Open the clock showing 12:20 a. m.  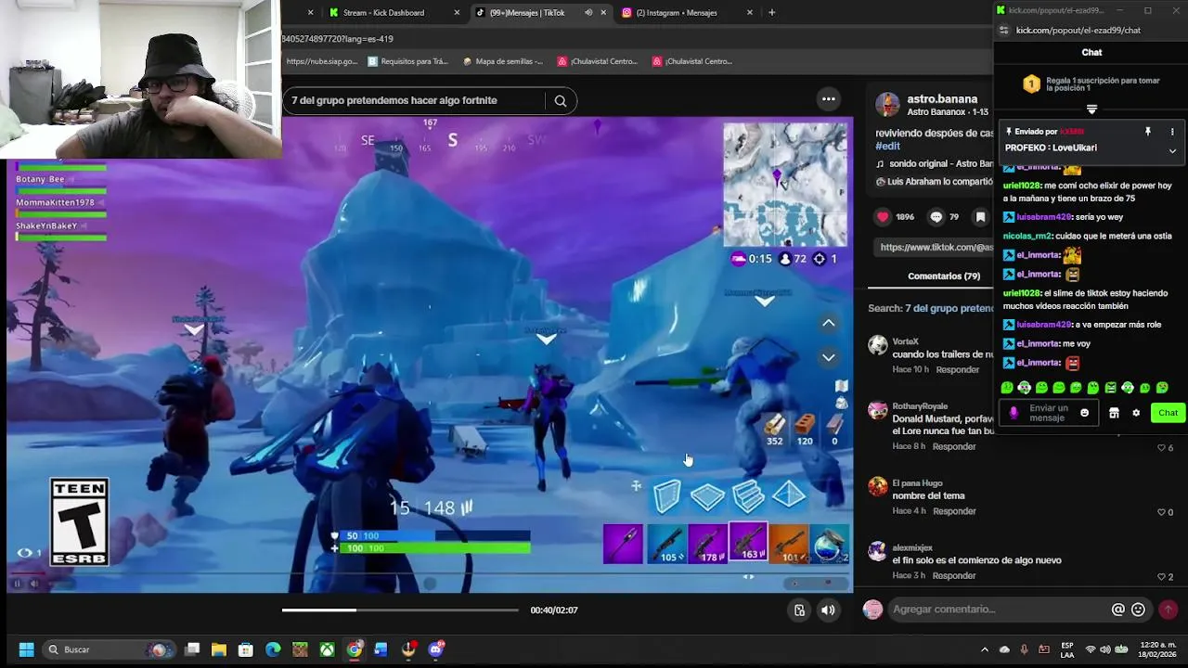[x=1157, y=649]
